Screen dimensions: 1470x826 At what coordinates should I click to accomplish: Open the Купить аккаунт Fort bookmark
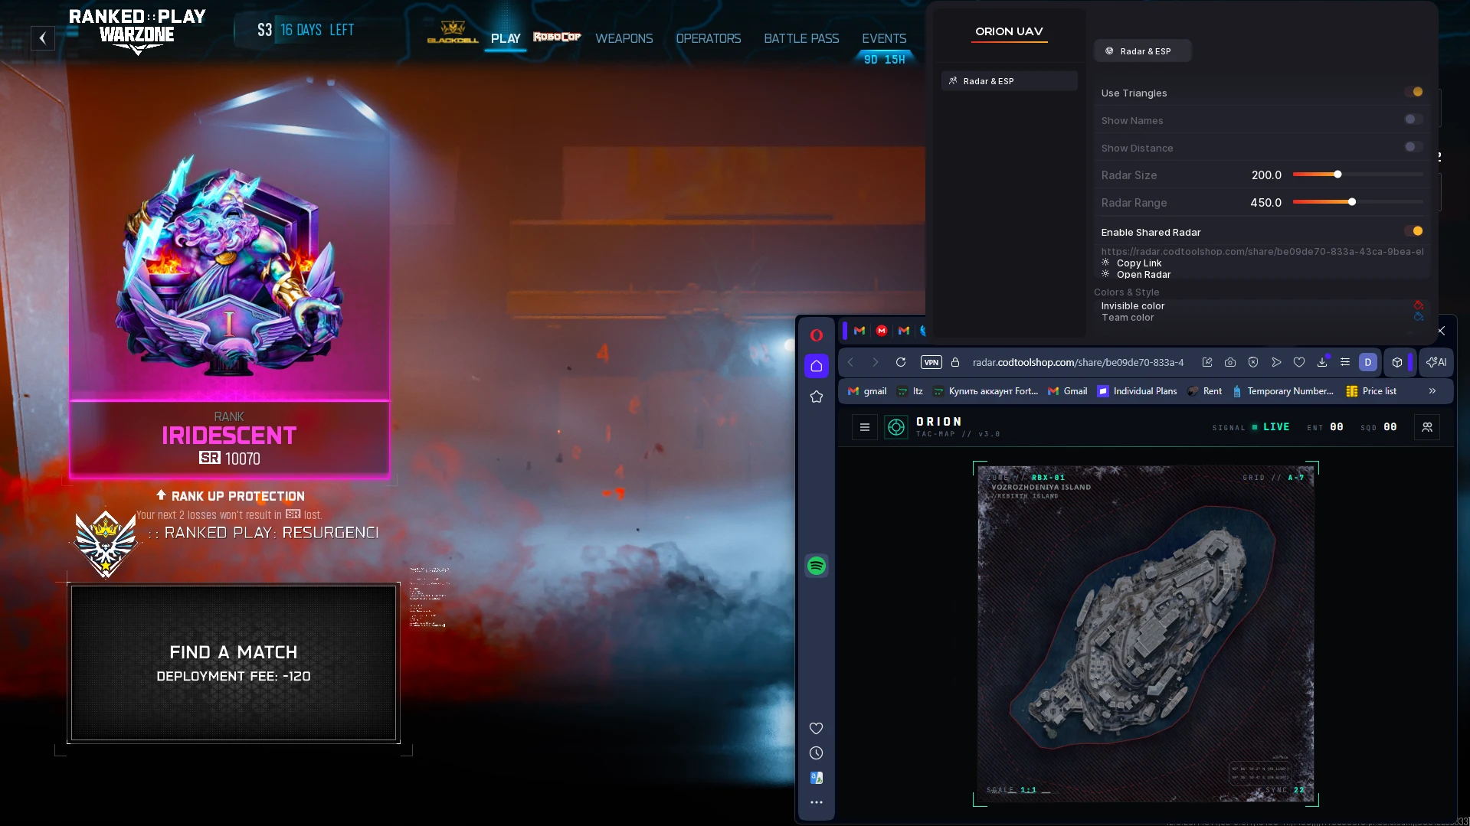[x=985, y=391]
